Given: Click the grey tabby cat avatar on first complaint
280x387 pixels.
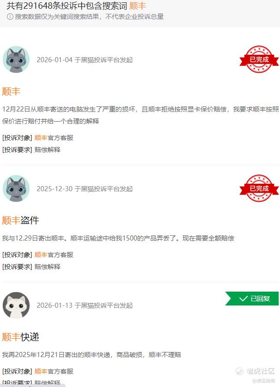Looking at the screenshot, I should 16,59.
